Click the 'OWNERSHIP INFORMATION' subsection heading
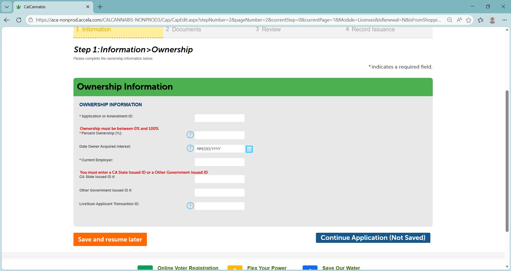Viewport: 511px width, 271px height. 110,105
